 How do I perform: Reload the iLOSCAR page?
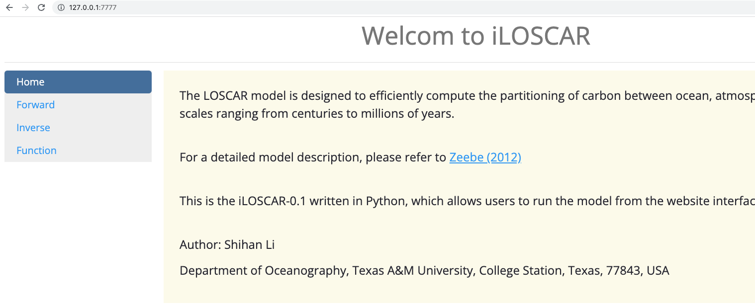coord(41,7)
